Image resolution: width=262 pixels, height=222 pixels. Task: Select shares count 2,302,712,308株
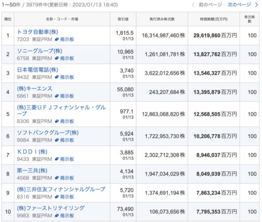(x=165, y=155)
